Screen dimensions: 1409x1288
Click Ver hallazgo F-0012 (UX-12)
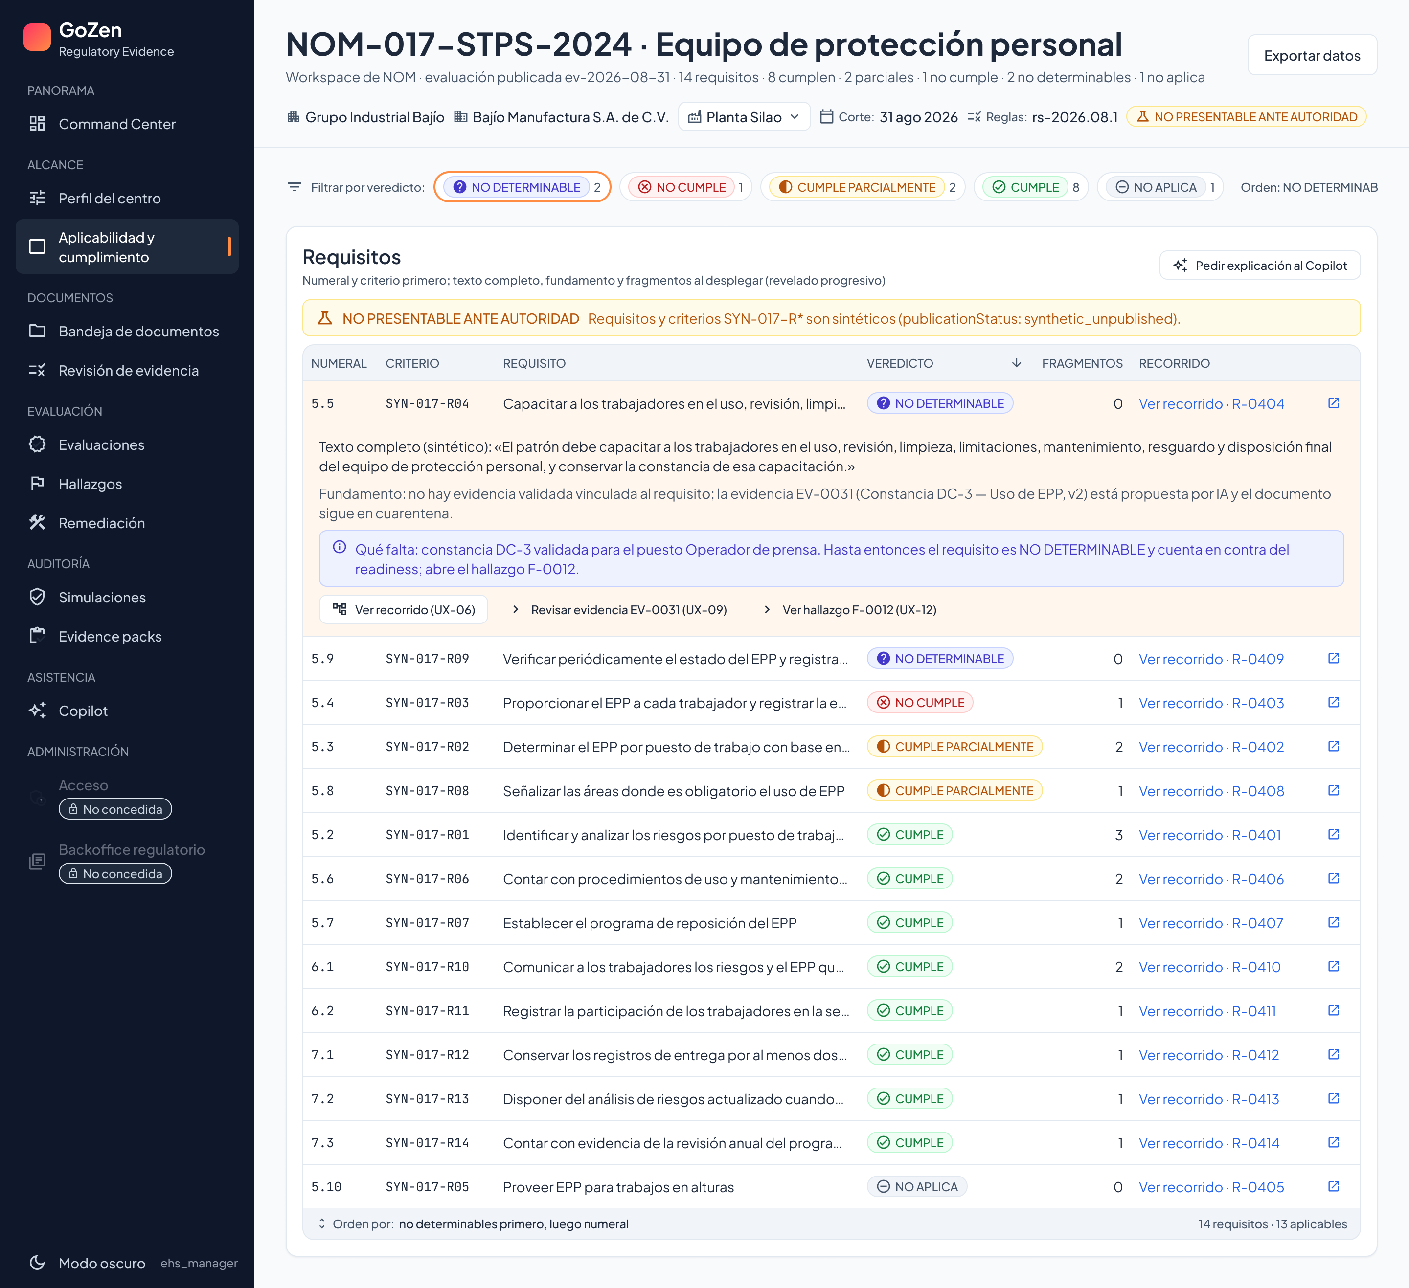850,610
